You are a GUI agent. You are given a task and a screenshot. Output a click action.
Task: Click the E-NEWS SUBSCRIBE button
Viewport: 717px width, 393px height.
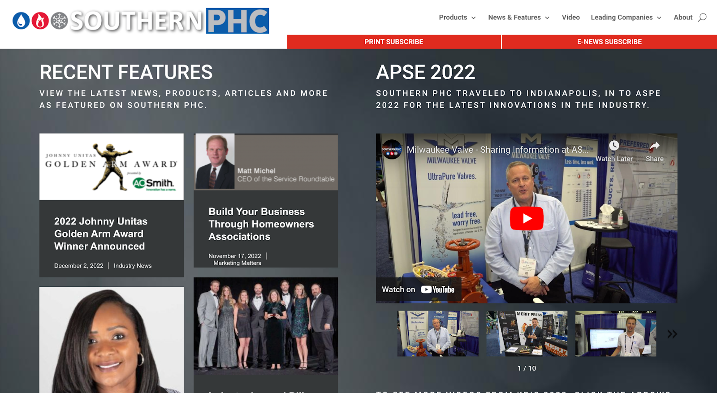click(x=609, y=42)
